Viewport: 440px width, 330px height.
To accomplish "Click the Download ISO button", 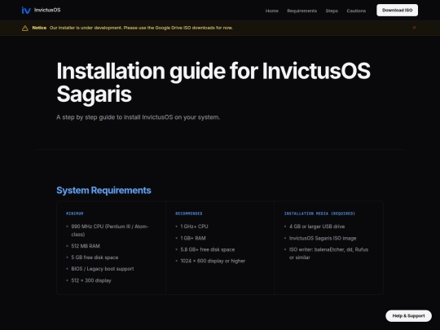I will pos(397,10).
